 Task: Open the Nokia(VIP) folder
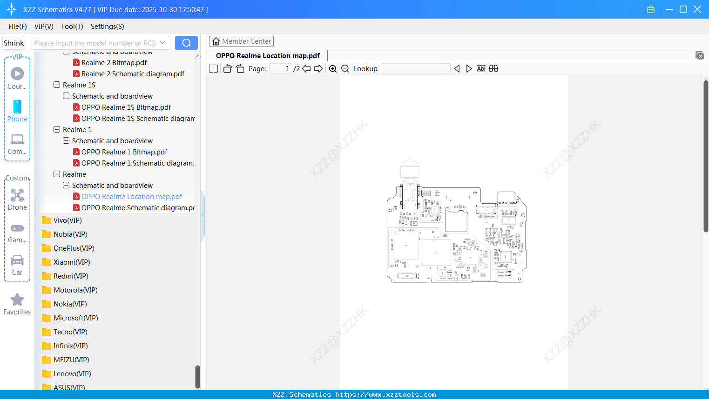(64, 304)
